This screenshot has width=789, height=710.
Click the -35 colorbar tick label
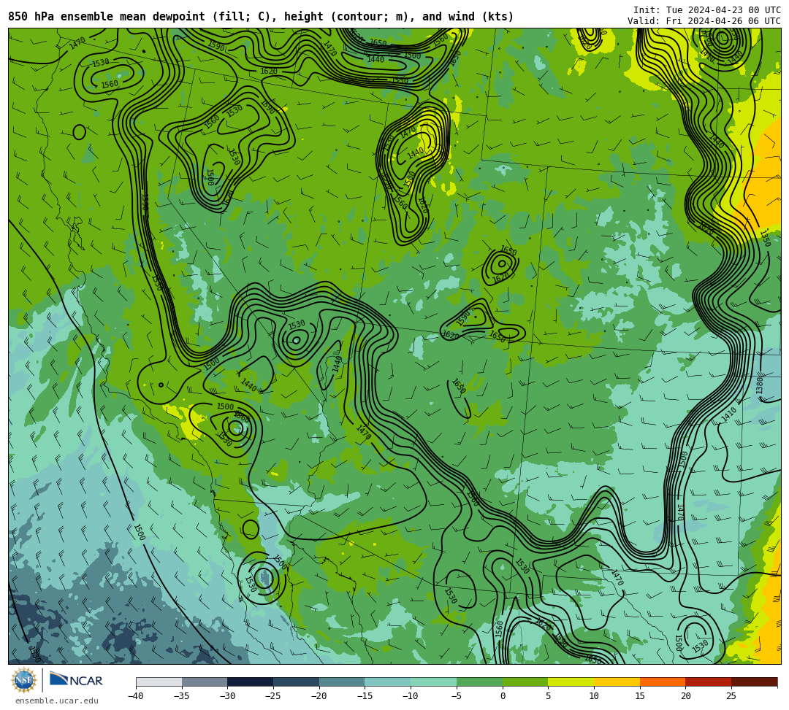(x=182, y=696)
